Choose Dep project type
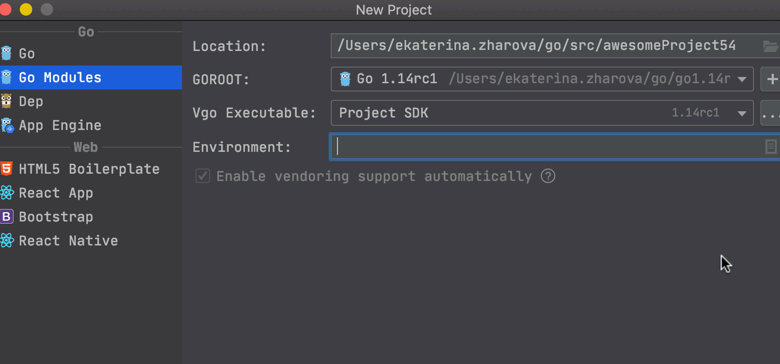This screenshot has width=780, height=364. pyautogui.click(x=91, y=101)
